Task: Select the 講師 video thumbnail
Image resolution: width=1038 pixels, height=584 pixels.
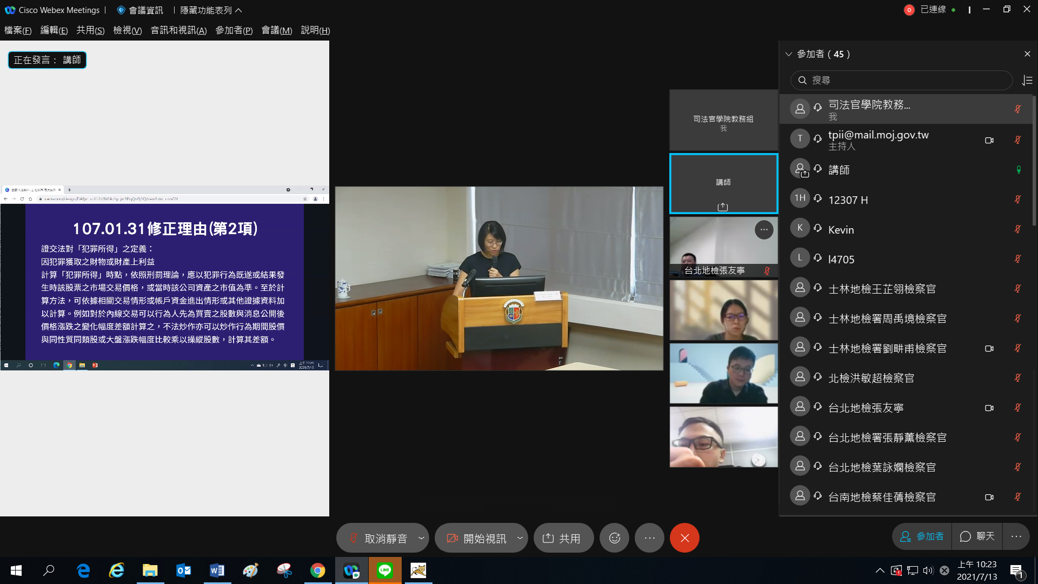Action: [723, 183]
